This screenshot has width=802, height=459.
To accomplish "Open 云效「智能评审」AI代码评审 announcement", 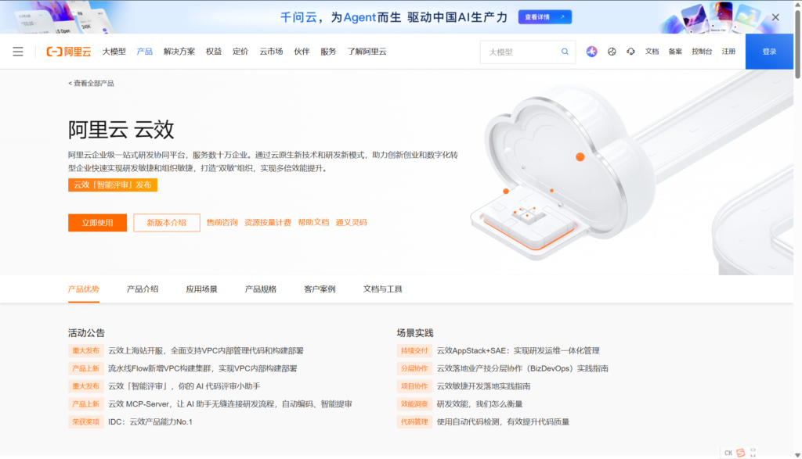I will tap(184, 386).
